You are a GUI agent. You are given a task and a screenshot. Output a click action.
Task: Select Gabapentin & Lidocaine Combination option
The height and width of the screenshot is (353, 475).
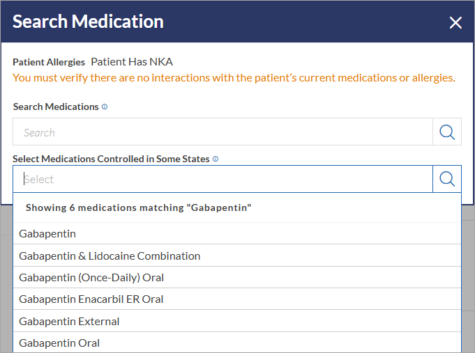click(237, 256)
